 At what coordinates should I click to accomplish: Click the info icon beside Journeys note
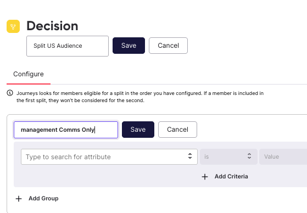[10, 93]
